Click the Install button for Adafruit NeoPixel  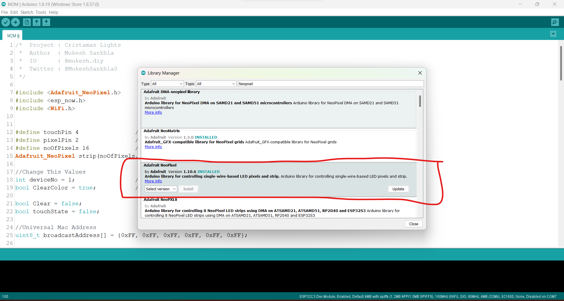(x=188, y=189)
